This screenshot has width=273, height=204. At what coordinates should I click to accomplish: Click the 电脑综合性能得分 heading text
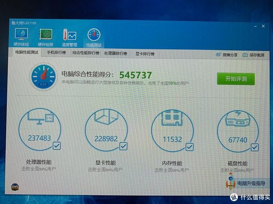88,74
